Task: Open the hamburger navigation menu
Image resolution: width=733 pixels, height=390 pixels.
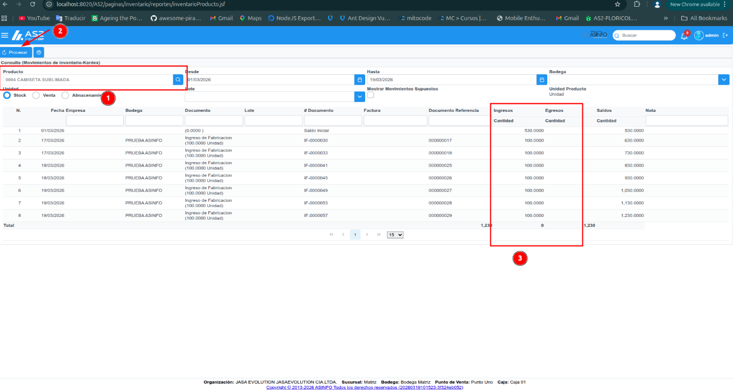Action: tap(5, 36)
